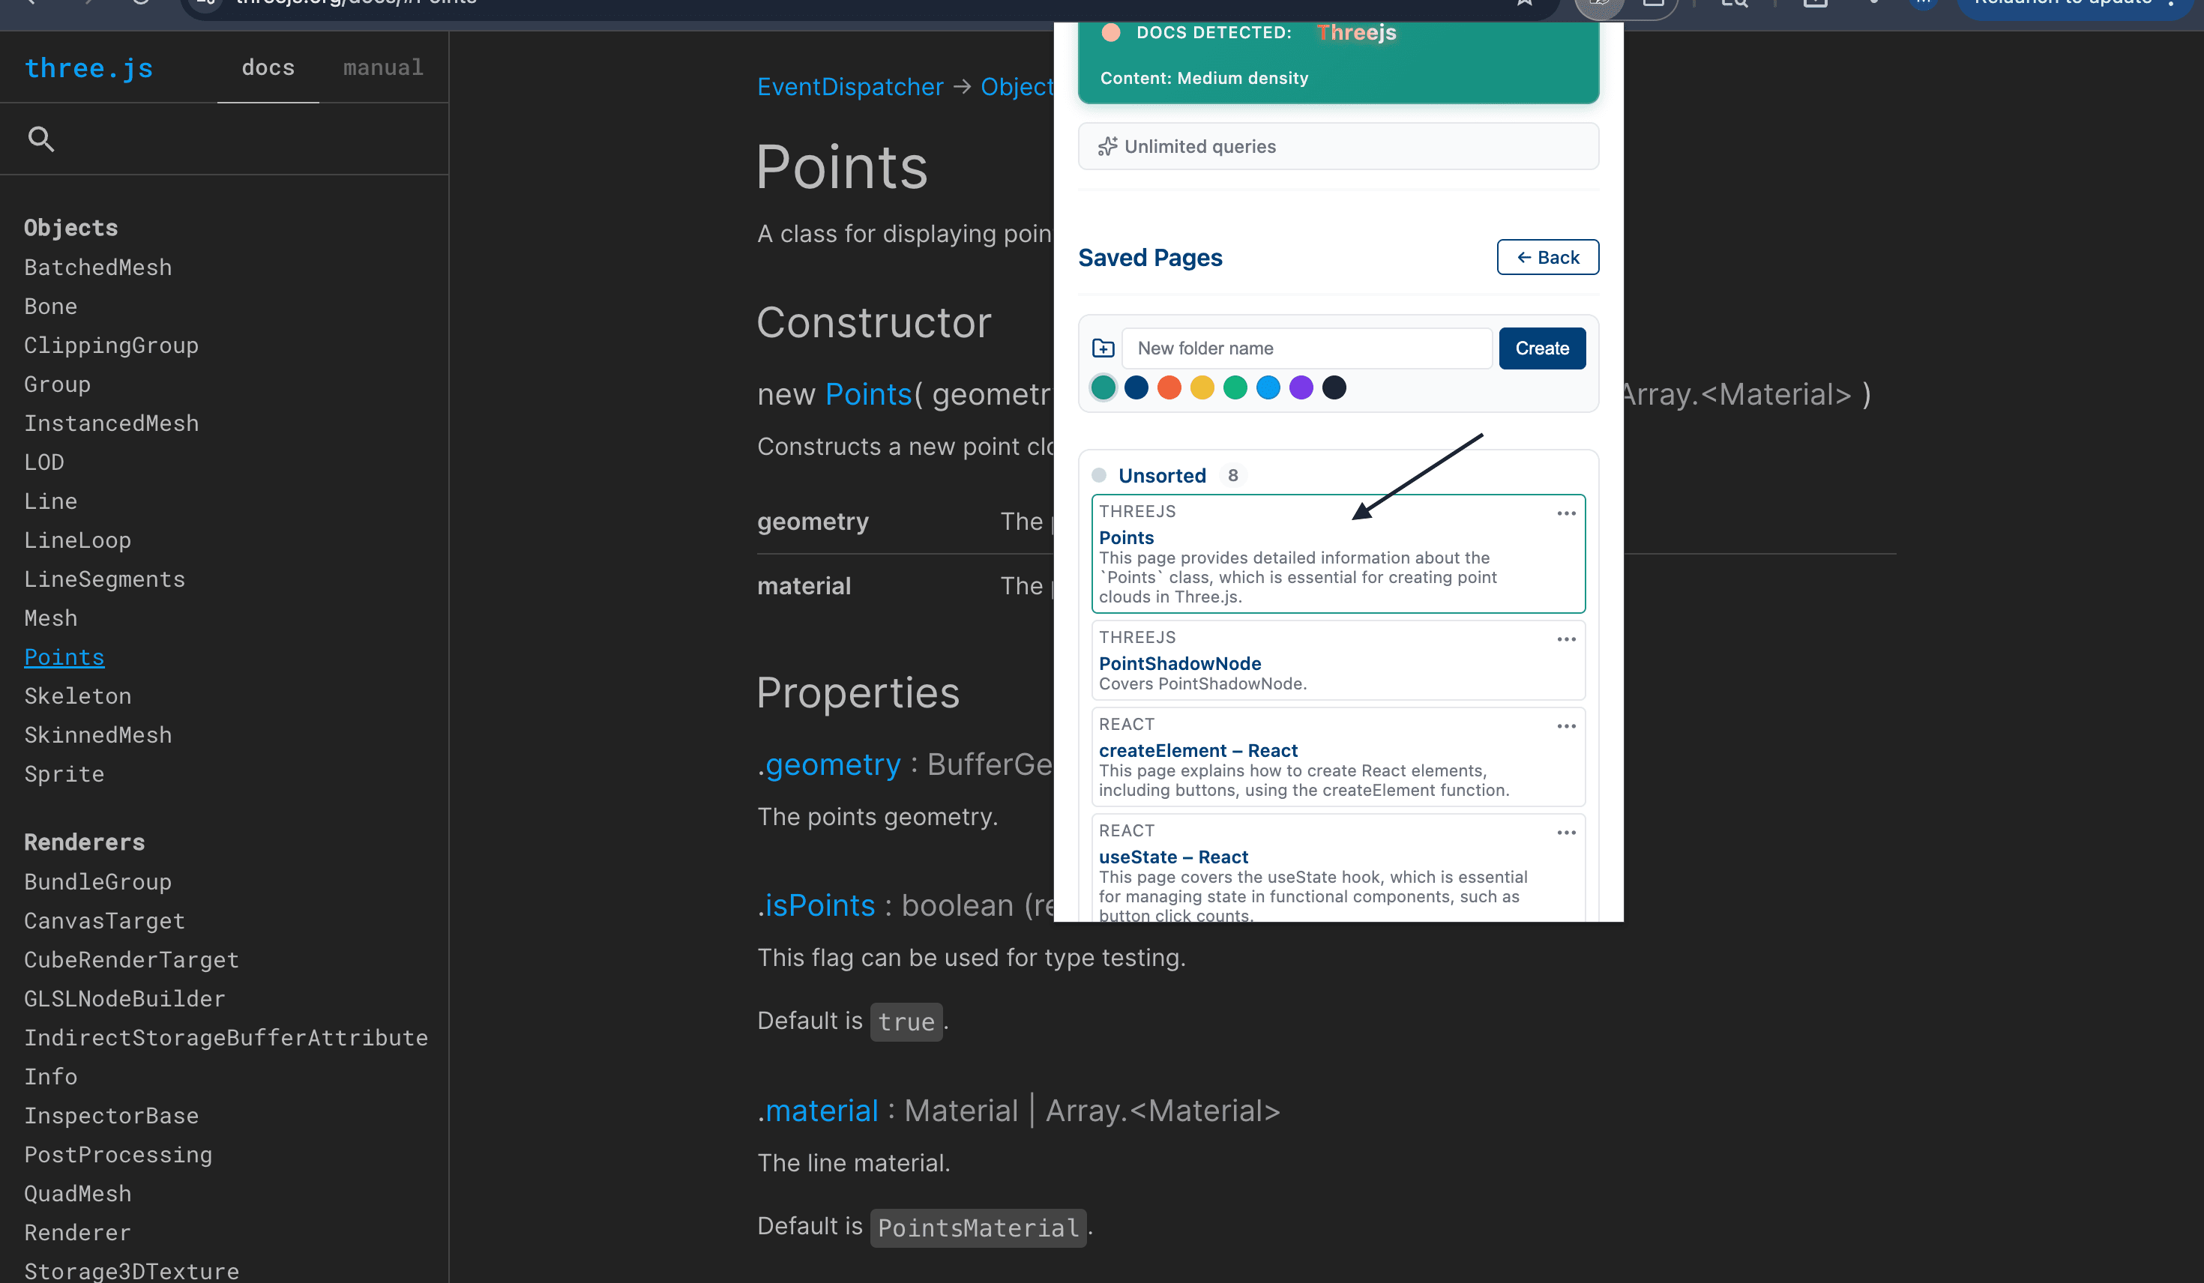Click the search icon in the browser toolbar
The width and height of the screenshot is (2204, 1283).
click(1735, 4)
